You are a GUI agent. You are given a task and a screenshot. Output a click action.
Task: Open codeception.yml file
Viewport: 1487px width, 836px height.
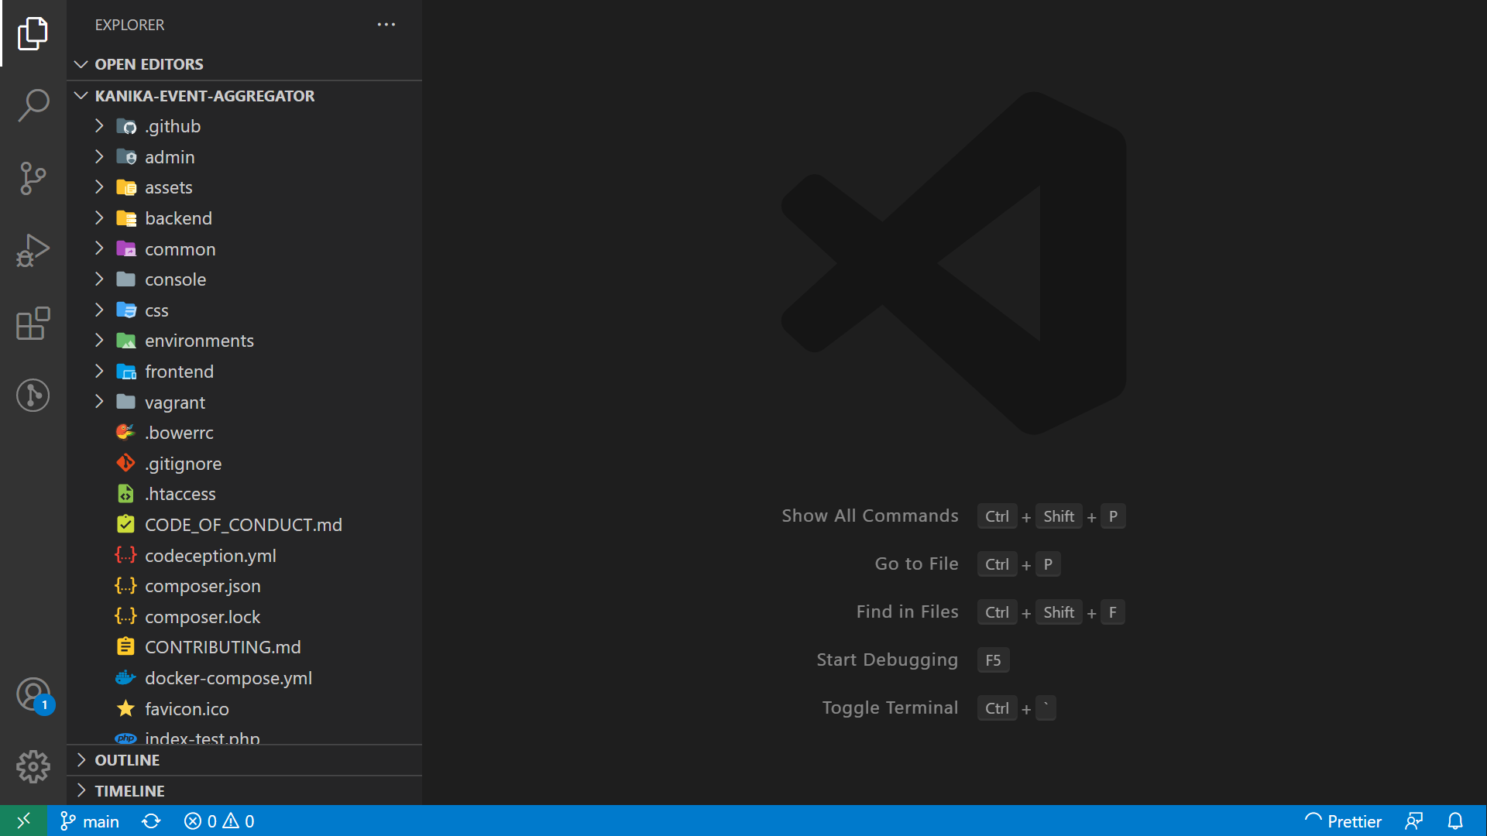pyautogui.click(x=245, y=556)
